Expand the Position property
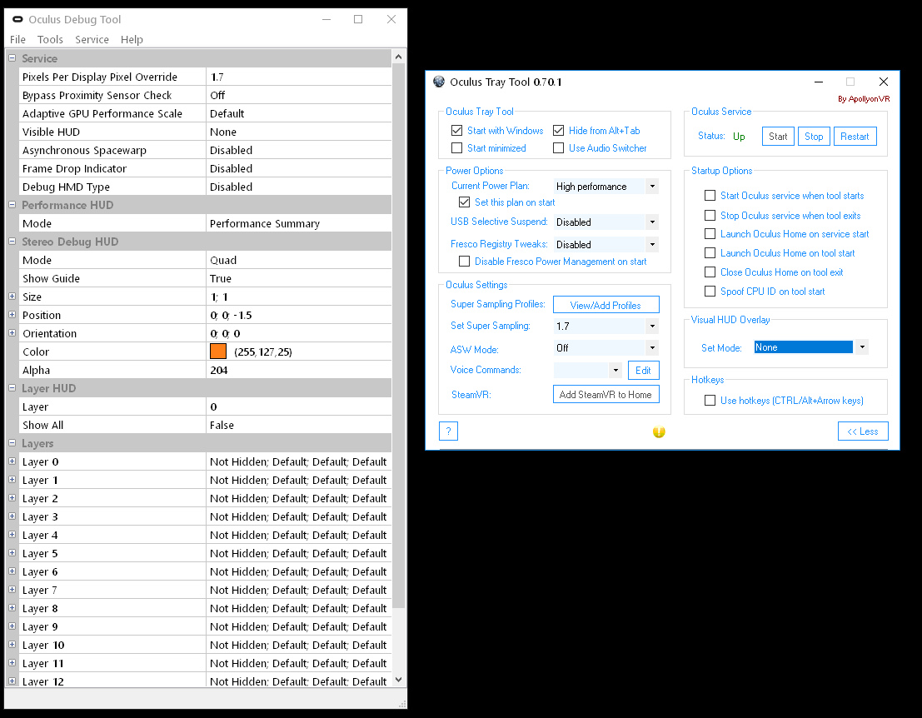922x718 pixels. coord(12,315)
